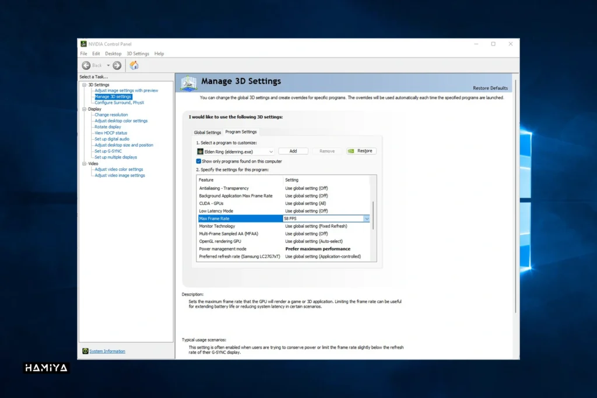Select Multi-Frame Sampled AA (MFAA) row
This screenshot has height=398, width=597.
[284, 234]
